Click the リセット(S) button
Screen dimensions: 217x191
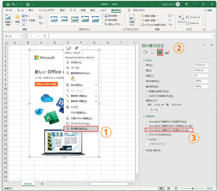point(154,110)
